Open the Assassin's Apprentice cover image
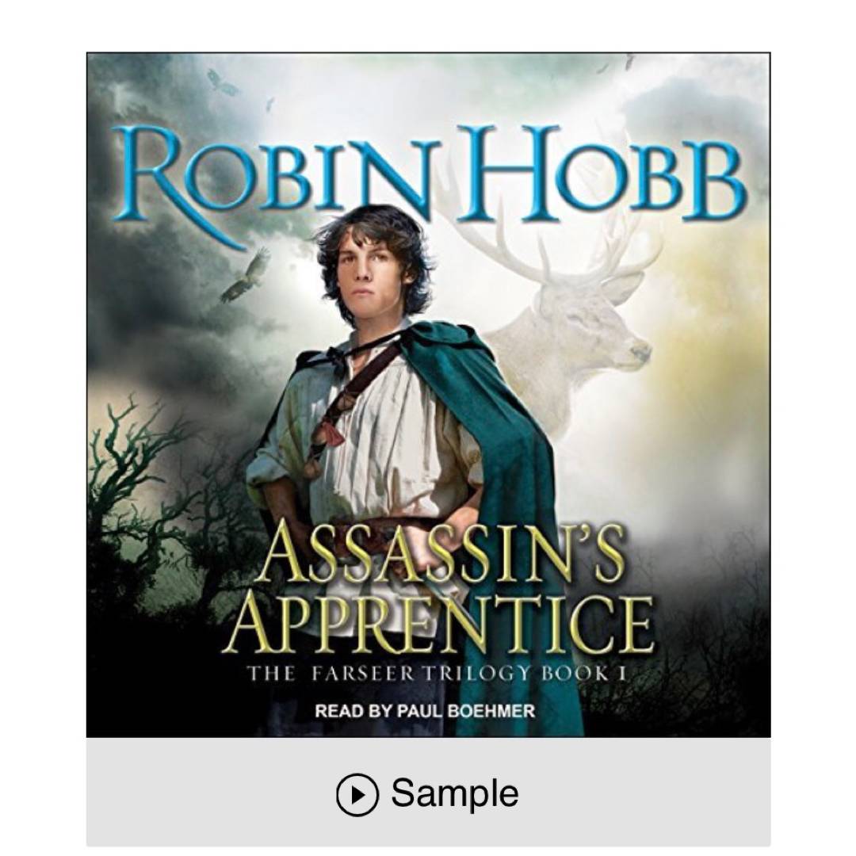This screenshot has height=856, width=856. coord(428,396)
